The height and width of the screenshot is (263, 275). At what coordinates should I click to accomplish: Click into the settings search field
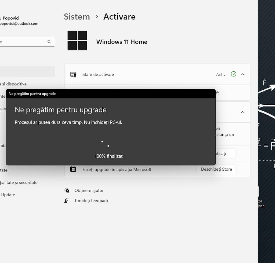click(23, 42)
